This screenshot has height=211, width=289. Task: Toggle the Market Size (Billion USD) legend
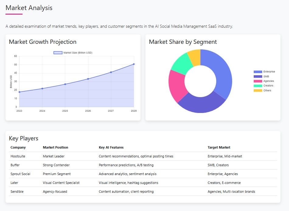pos(73,53)
